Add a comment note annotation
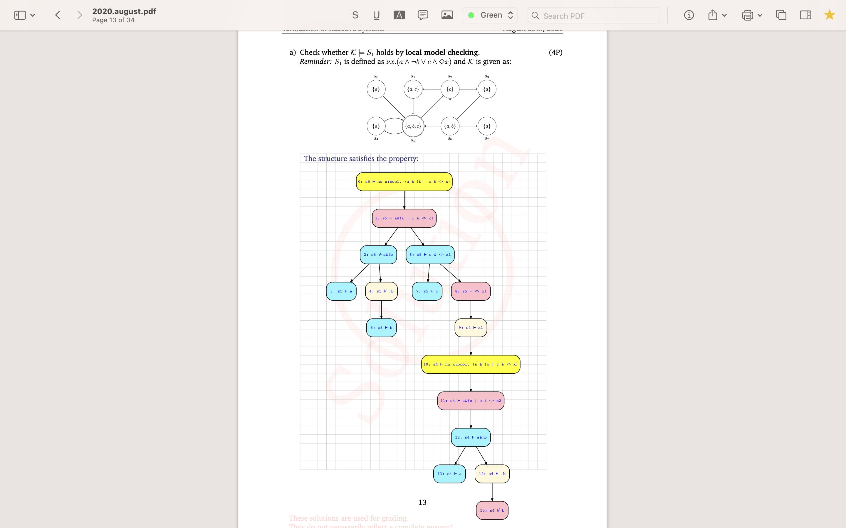Screen dimensions: 846x528 point(423,15)
